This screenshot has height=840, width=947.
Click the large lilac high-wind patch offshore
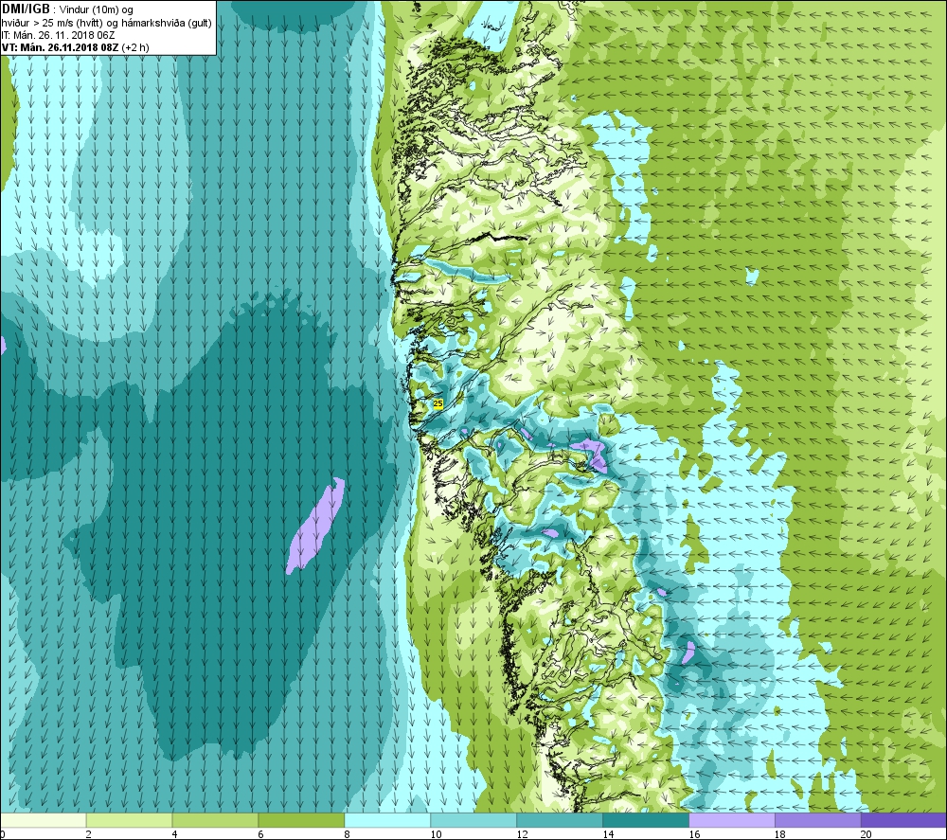pyautogui.click(x=316, y=526)
